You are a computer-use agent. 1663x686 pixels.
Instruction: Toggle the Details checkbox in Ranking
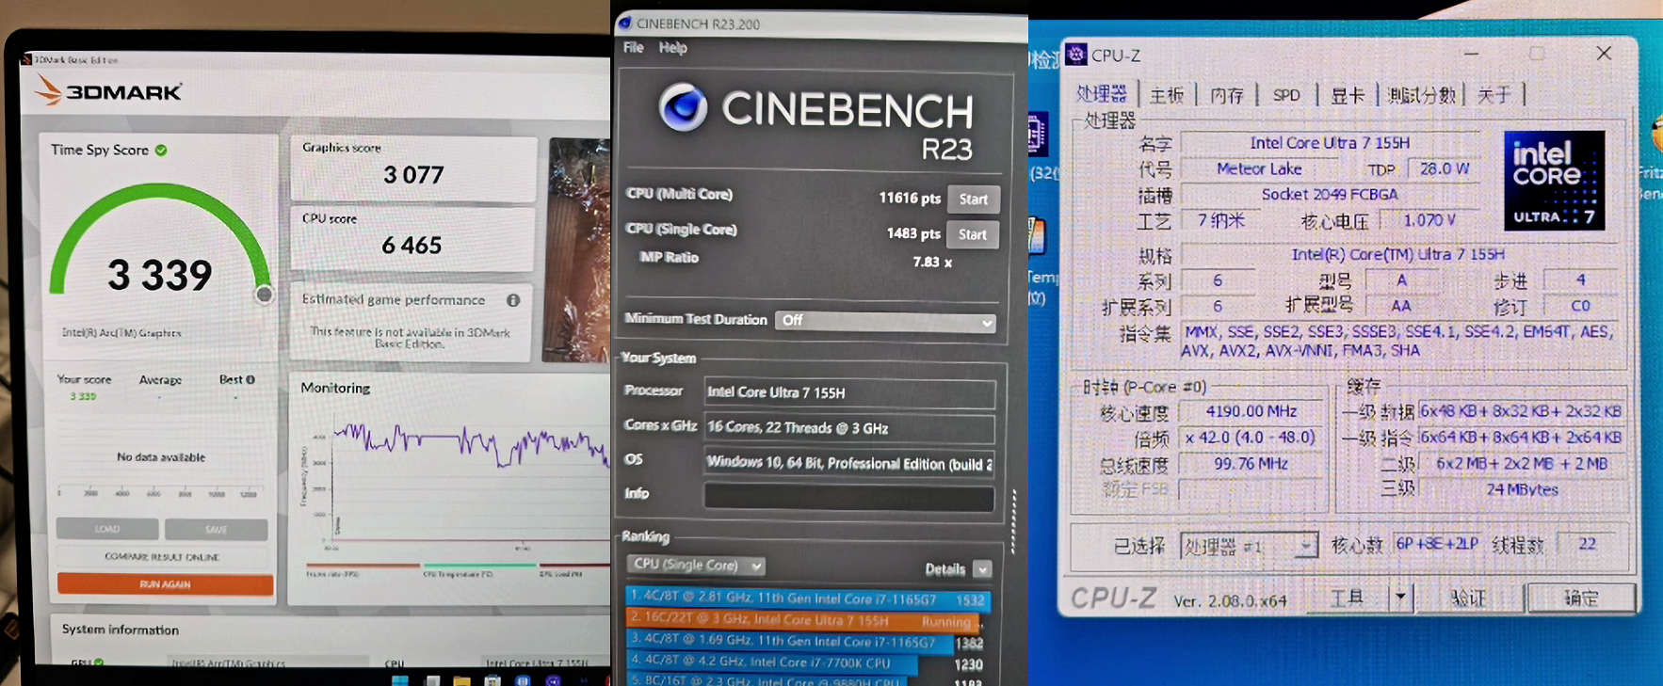982,569
